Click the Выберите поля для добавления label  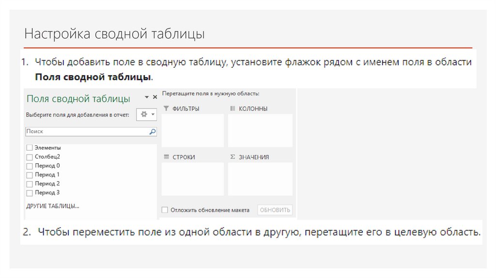pyautogui.click(x=77, y=115)
